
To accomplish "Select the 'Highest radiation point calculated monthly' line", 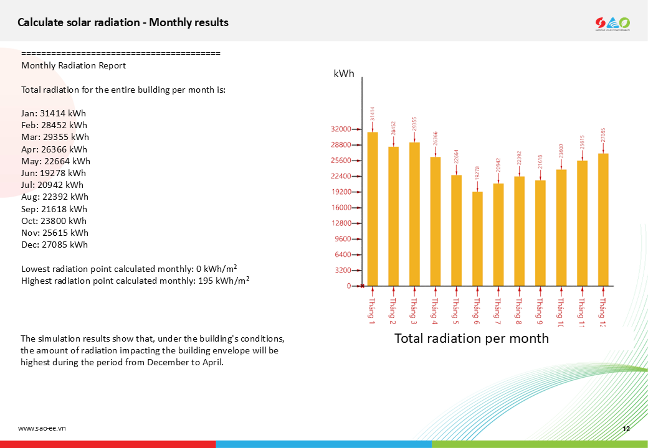I will tap(135, 281).
